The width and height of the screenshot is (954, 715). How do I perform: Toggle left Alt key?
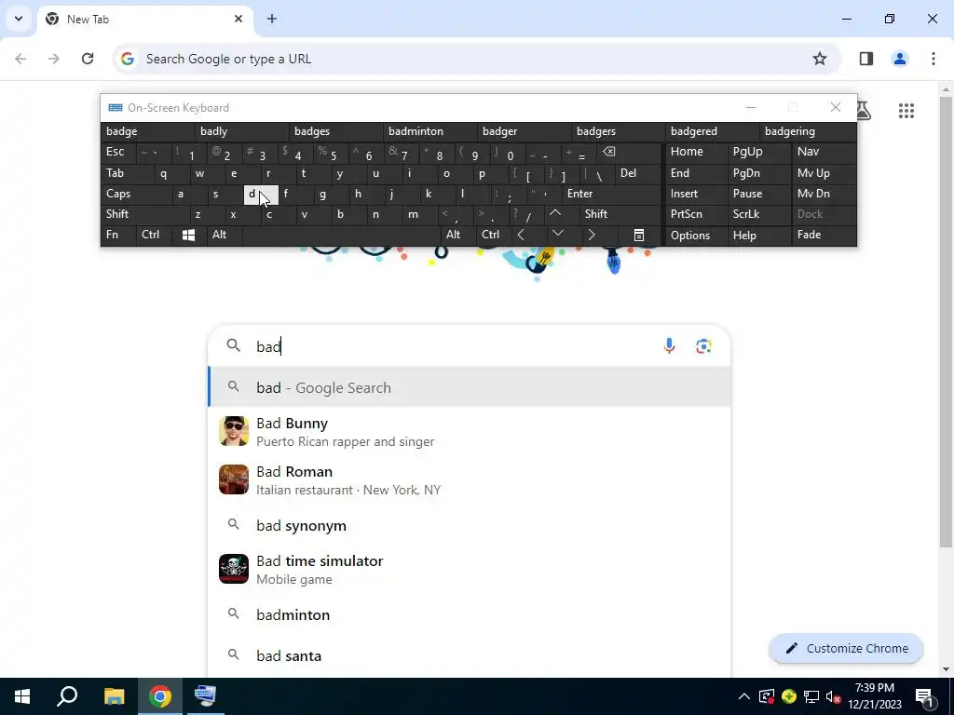(224, 235)
